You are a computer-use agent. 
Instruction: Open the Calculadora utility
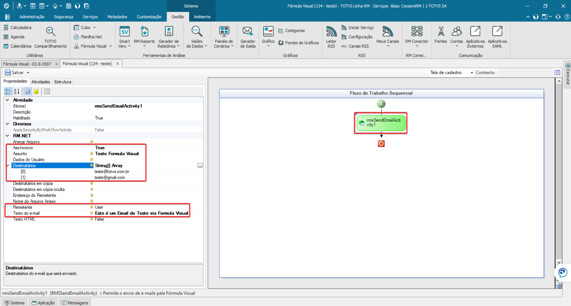pyautogui.click(x=17, y=27)
